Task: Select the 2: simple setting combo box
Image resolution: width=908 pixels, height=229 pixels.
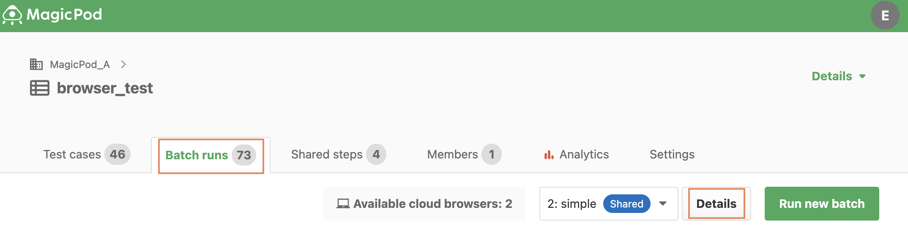Action: pos(609,204)
